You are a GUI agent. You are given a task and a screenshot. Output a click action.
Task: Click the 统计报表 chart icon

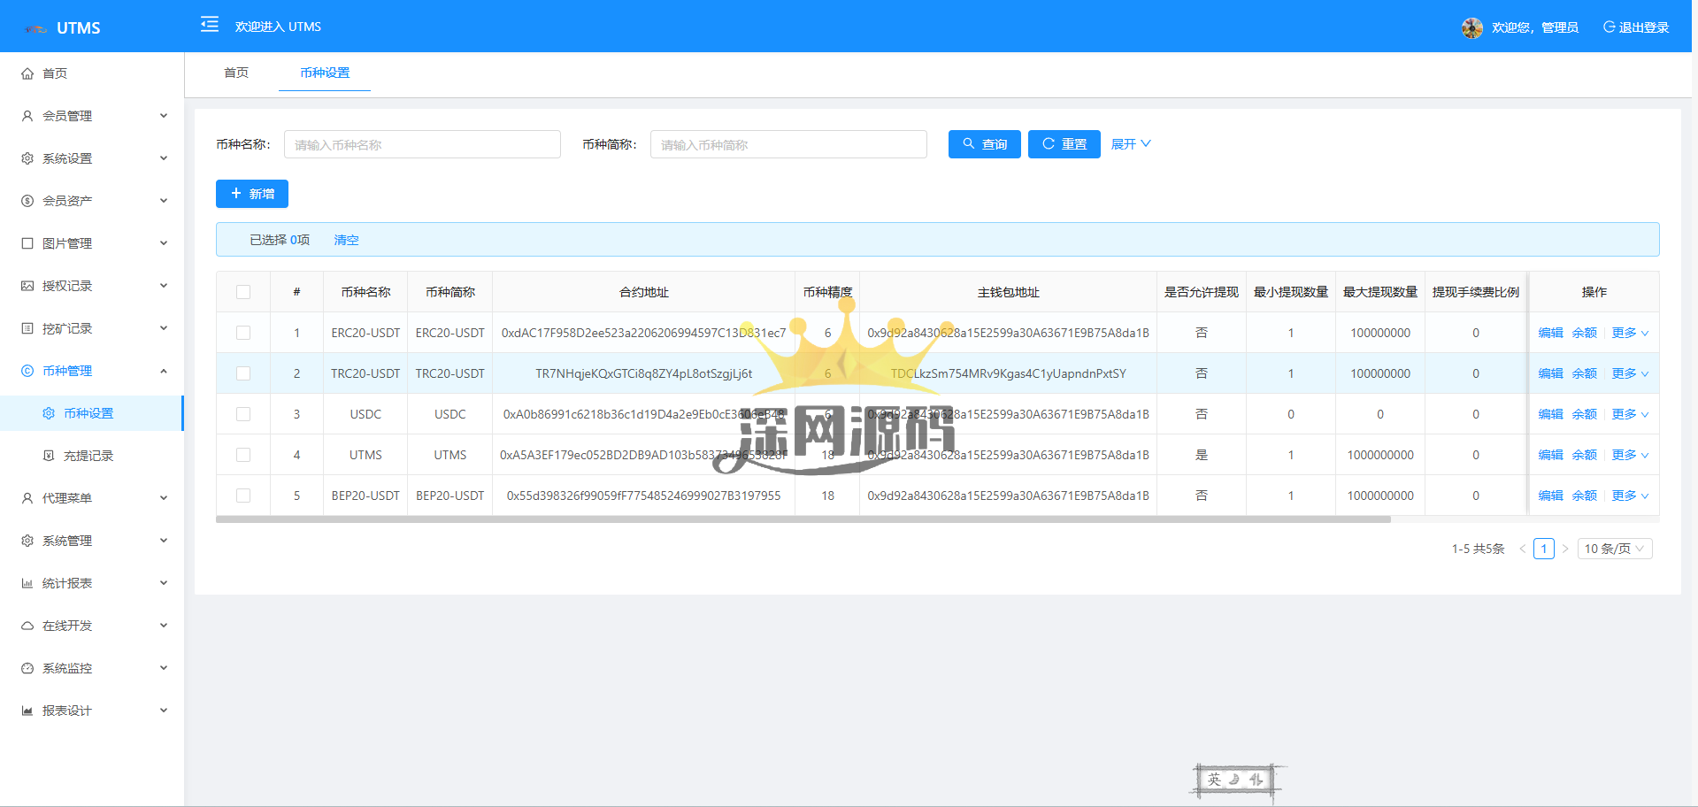tap(27, 583)
